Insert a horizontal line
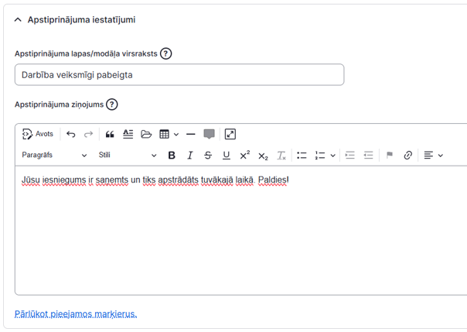467x332 pixels. [191, 135]
